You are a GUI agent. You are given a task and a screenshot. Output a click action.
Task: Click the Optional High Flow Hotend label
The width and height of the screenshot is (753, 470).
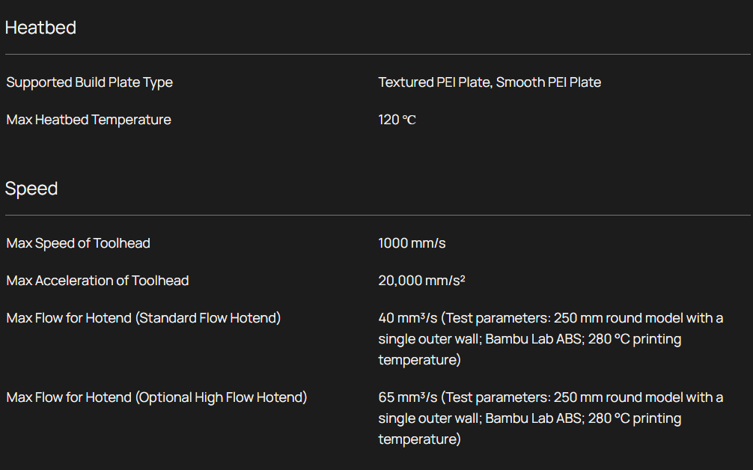click(156, 397)
